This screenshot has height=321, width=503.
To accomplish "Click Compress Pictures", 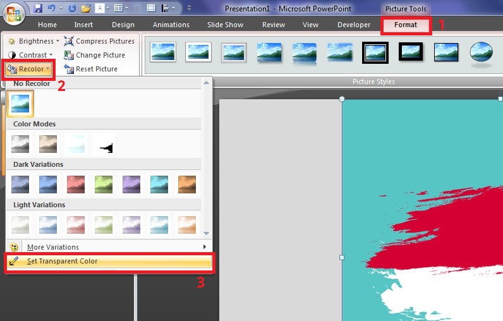I will (x=99, y=41).
